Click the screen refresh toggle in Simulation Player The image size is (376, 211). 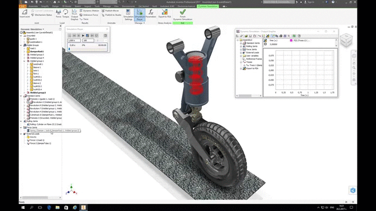point(88,35)
